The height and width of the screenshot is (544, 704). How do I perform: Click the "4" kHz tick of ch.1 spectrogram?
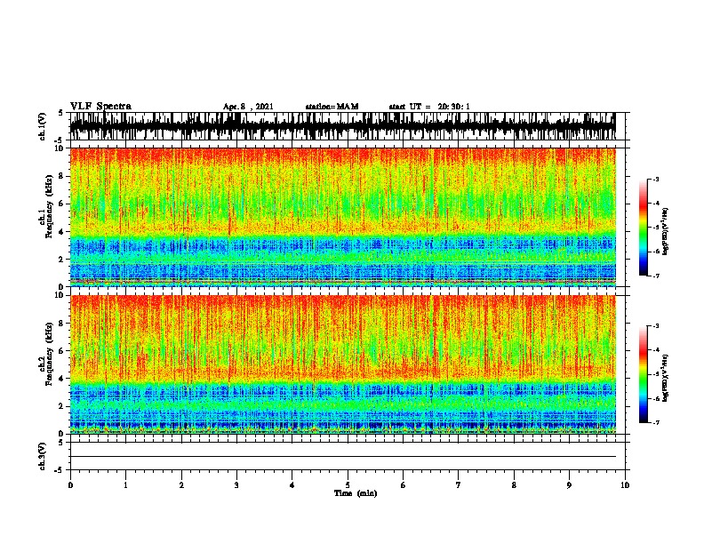[62, 232]
